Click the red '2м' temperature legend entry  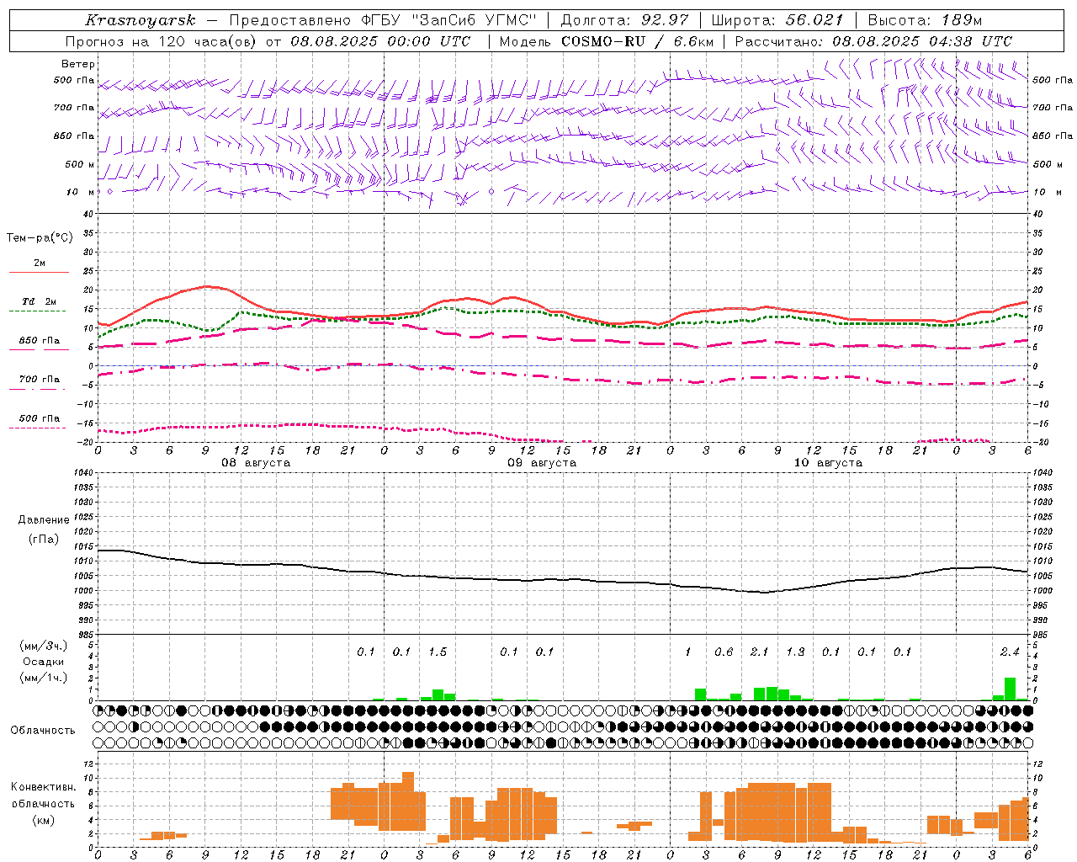[x=40, y=263]
